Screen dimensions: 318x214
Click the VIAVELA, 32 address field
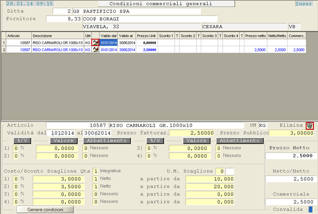[141, 26]
